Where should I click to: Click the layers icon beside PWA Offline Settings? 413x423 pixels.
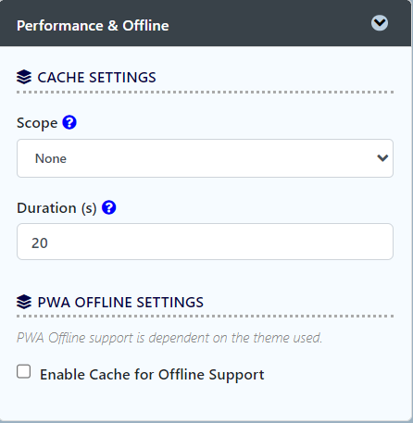pyautogui.click(x=24, y=302)
